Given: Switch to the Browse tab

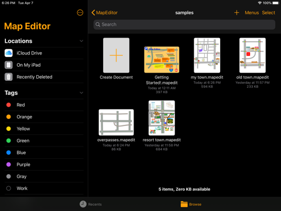Looking at the screenshot, I should [x=191, y=204].
